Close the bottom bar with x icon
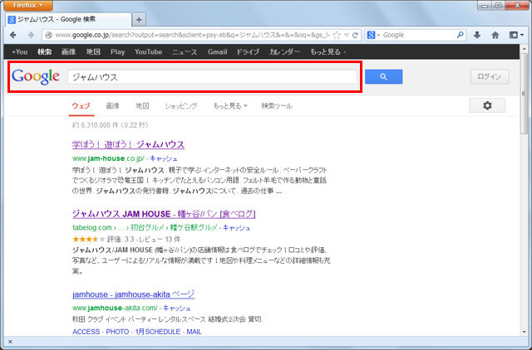The height and width of the screenshot is (350, 532). 10,342
